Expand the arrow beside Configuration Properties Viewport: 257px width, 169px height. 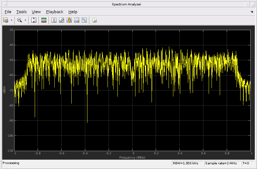(x=11, y=20)
